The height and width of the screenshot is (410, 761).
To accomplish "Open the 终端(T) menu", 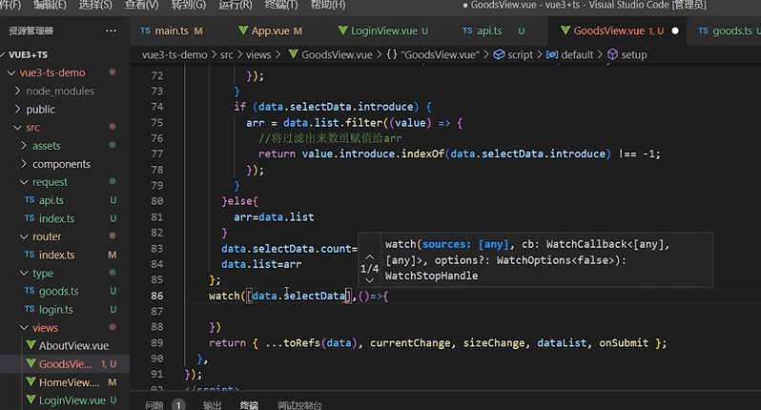I will coord(281,5).
